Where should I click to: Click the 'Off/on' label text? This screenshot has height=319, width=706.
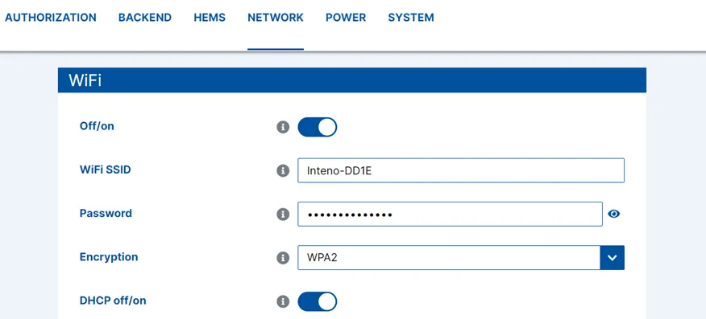click(97, 126)
